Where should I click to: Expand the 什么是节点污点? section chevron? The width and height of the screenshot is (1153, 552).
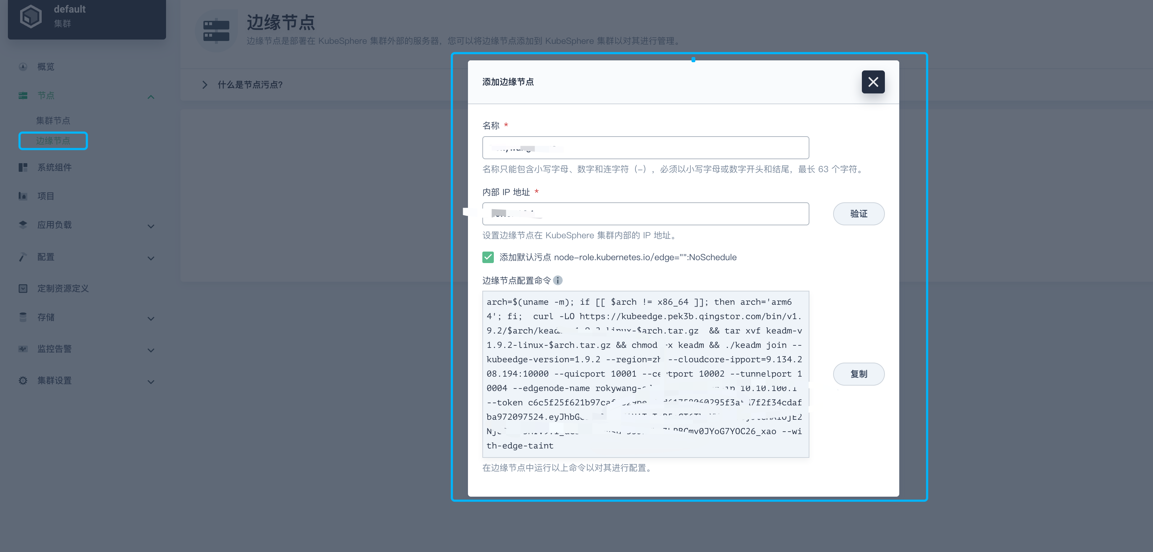tap(205, 85)
